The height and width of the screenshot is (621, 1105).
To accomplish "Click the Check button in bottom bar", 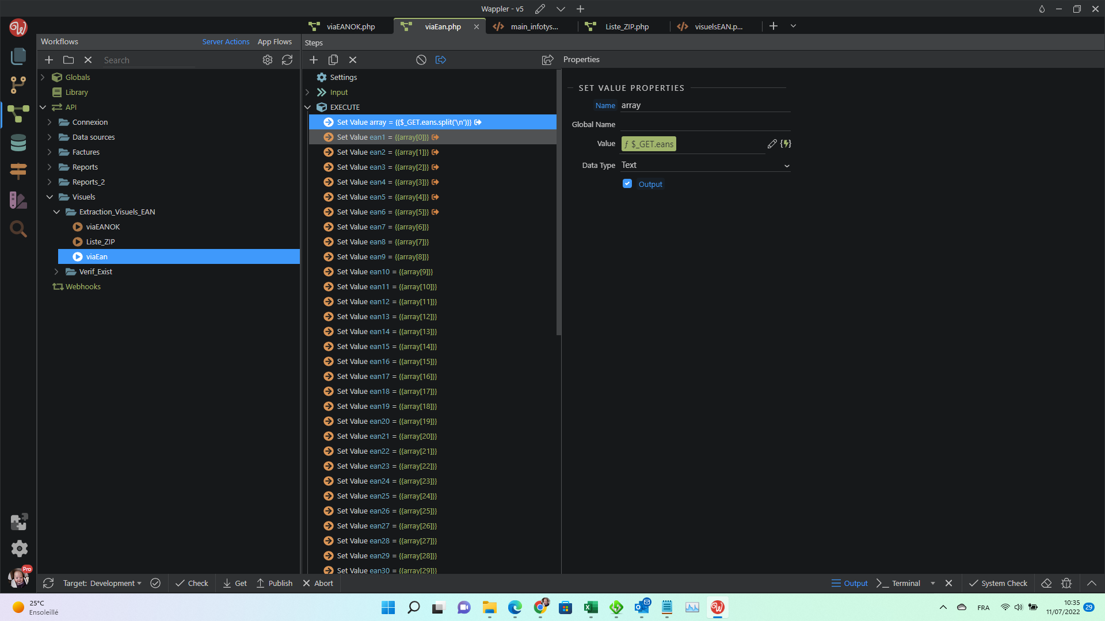I will click(x=192, y=583).
